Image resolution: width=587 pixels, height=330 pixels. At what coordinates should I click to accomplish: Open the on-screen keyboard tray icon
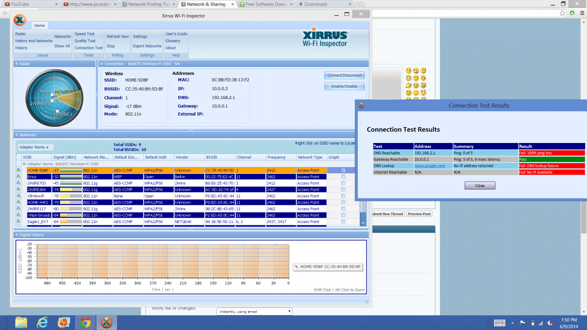point(499,323)
